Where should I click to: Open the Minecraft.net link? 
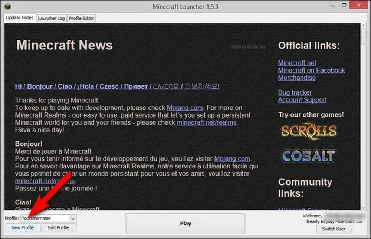click(297, 63)
